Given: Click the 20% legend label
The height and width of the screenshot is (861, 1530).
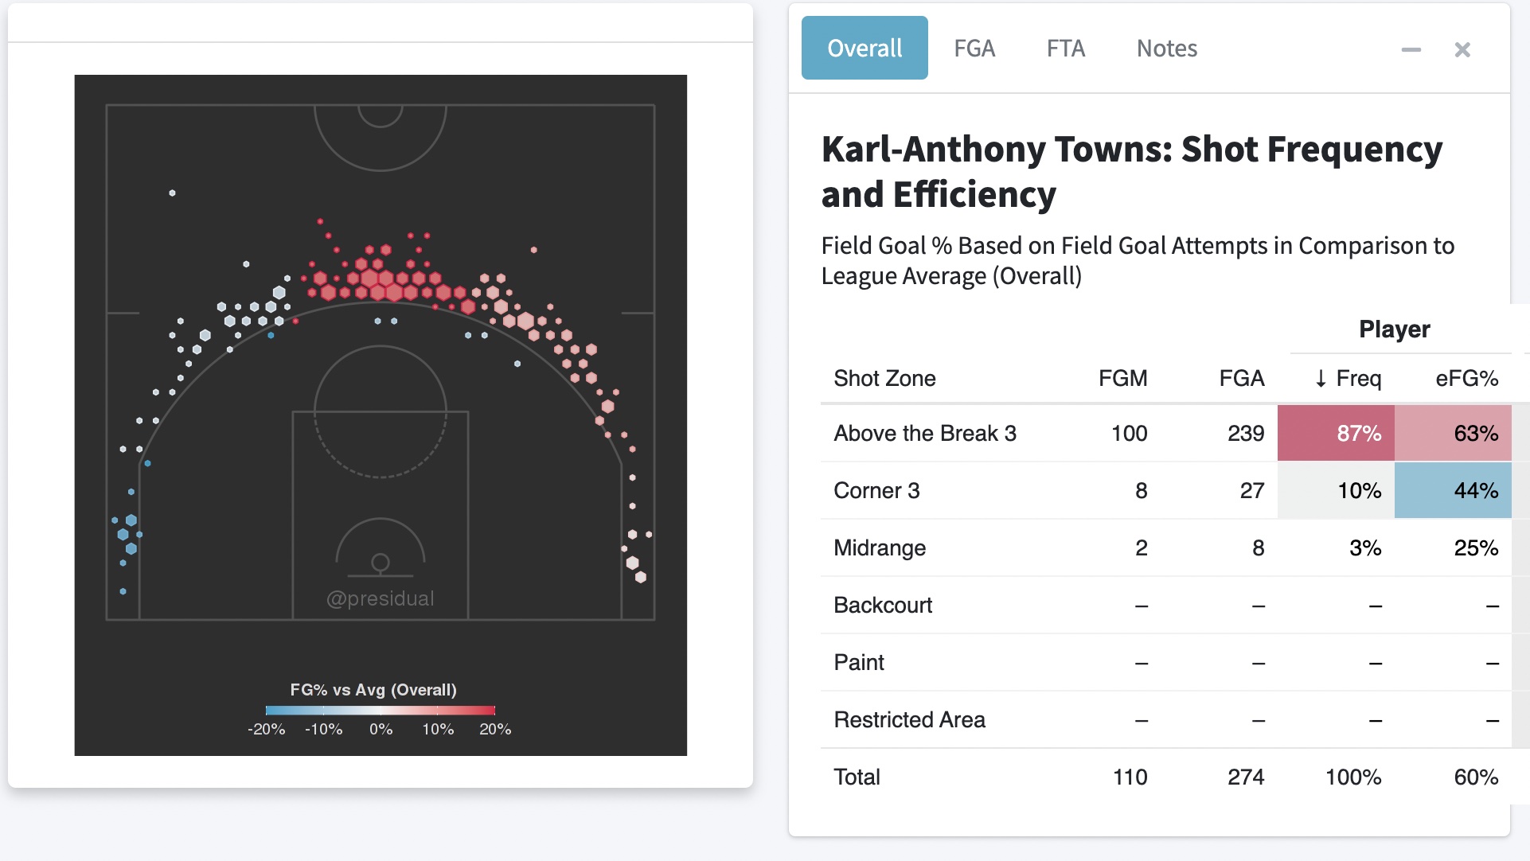Looking at the screenshot, I should tap(495, 729).
